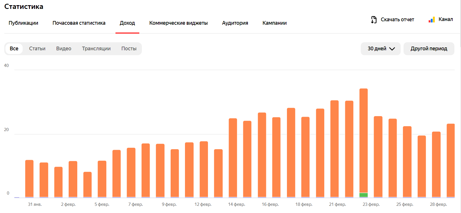Click the colored bar chart Канал icon
The height and width of the screenshot is (213, 461).
(432, 20)
